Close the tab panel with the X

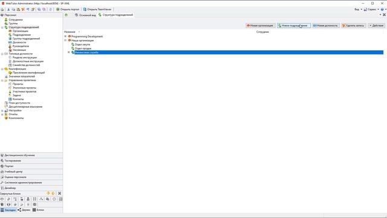[384, 15]
